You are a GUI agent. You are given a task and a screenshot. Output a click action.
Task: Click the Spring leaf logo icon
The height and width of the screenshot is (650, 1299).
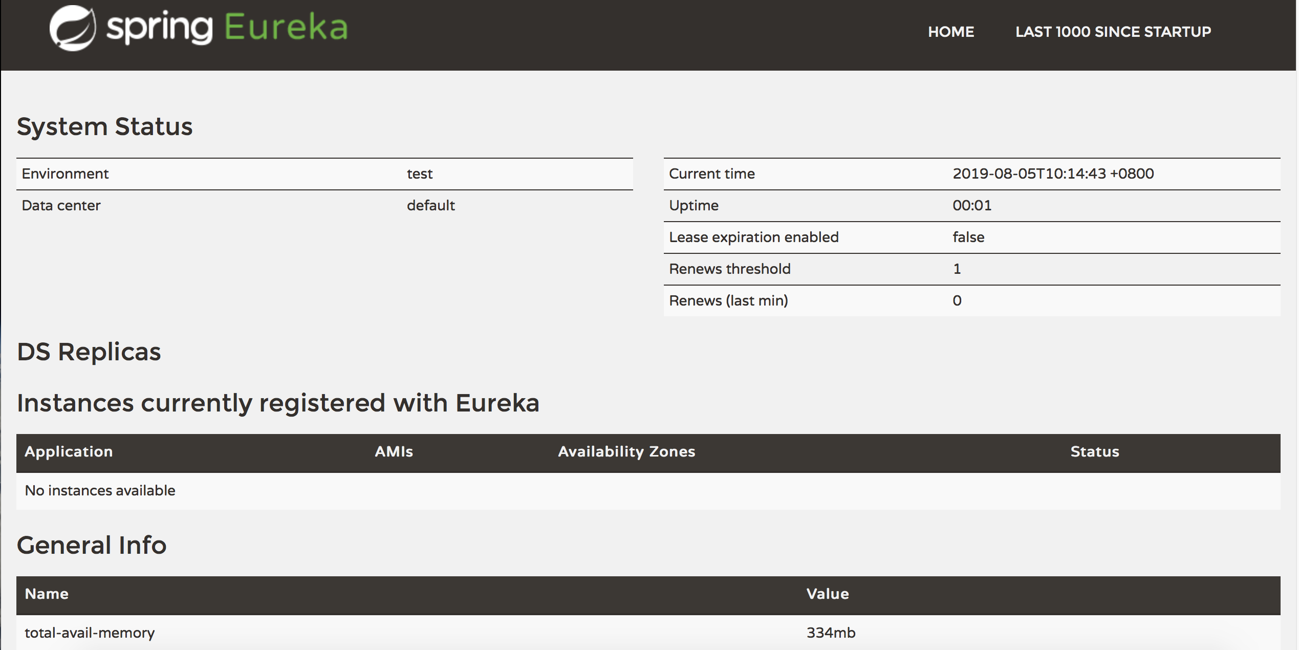pos(73,28)
